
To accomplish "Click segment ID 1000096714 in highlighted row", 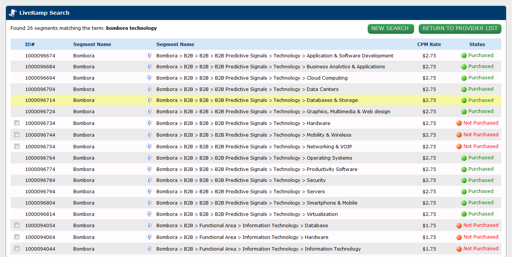I will click(x=40, y=100).
